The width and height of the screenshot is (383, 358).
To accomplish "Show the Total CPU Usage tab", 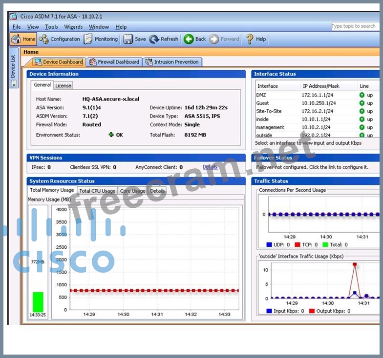I will 97,191.
